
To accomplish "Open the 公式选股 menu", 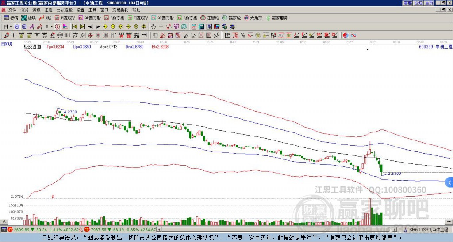I will (65, 10).
